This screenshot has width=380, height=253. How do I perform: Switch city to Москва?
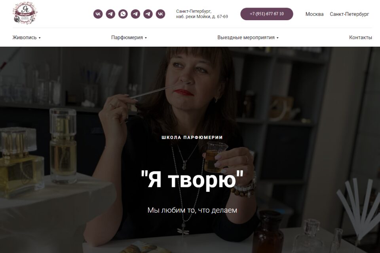pyautogui.click(x=314, y=14)
